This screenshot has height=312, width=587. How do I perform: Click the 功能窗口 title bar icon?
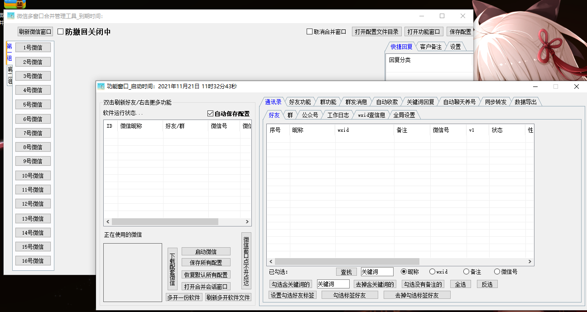click(x=101, y=86)
